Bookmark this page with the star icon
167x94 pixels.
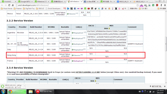[138, 5]
